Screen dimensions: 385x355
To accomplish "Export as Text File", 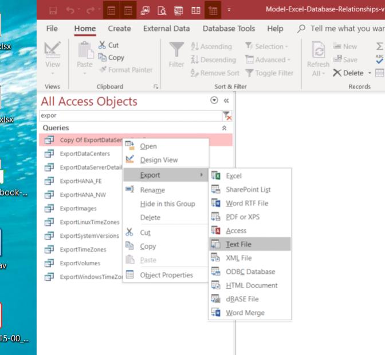I will (x=250, y=244).
